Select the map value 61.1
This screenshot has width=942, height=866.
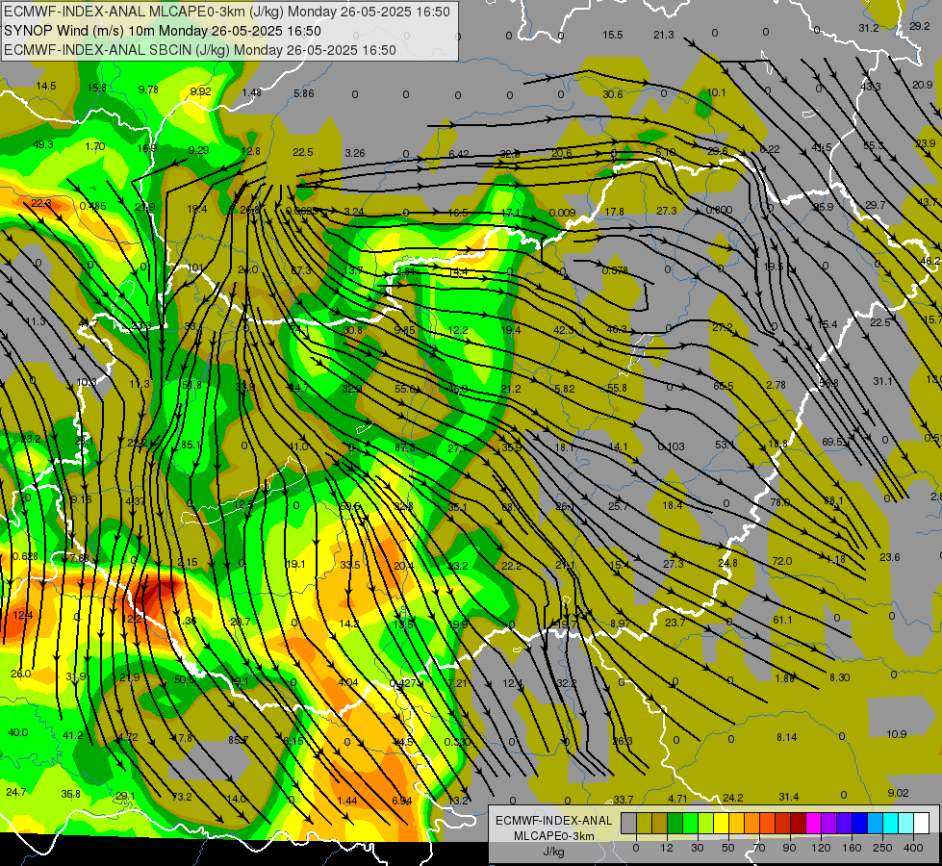coord(782,620)
